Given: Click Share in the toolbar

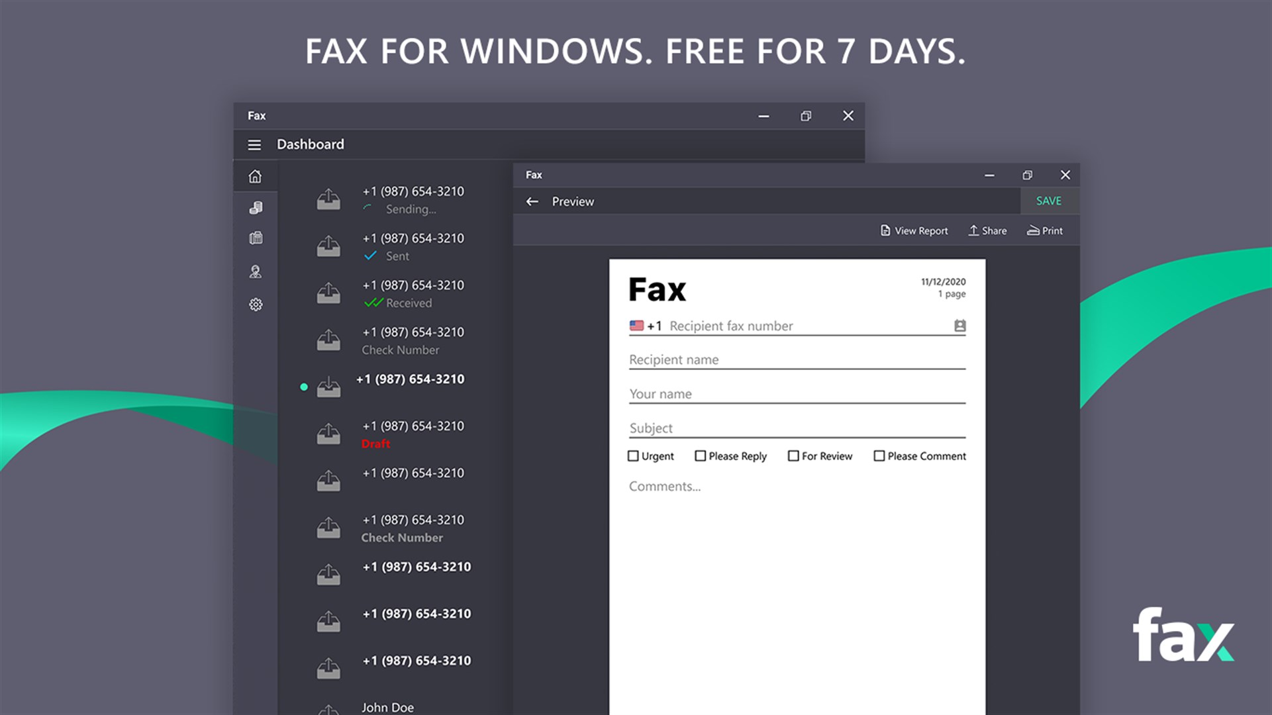Looking at the screenshot, I should [987, 230].
